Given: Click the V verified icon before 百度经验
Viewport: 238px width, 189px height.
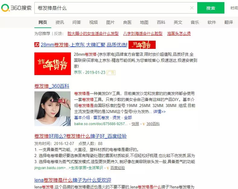Looking at the screenshot, I should pos(108,168).
